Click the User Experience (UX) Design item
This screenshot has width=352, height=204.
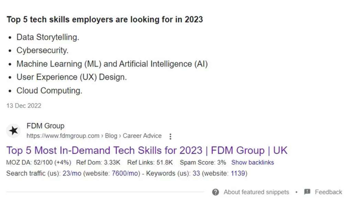(71, 77)
